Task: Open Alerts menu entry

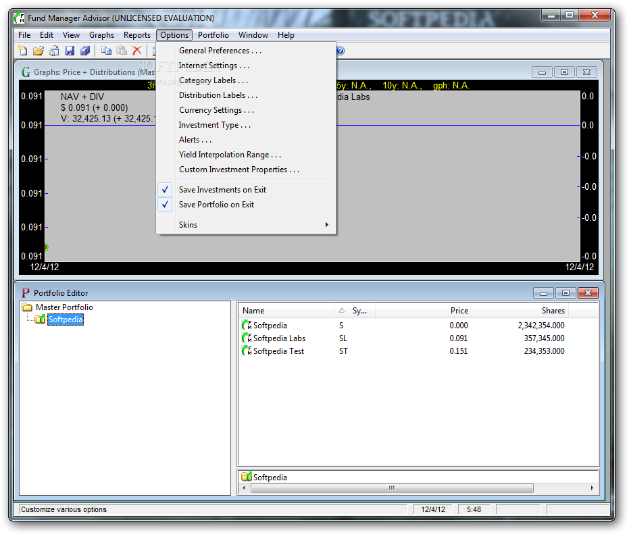Action: pos(245,140)
